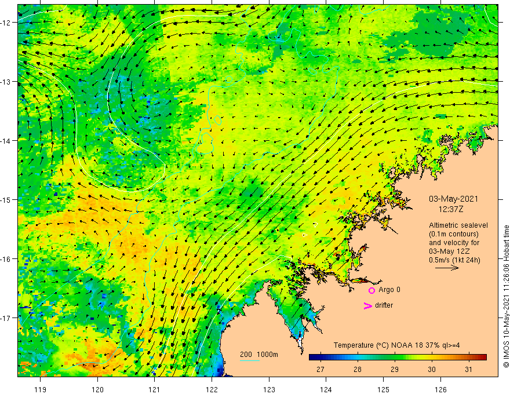Click the longitude axis label 126
This screenshot has height=394, width=510.
[x=440, y=389]
